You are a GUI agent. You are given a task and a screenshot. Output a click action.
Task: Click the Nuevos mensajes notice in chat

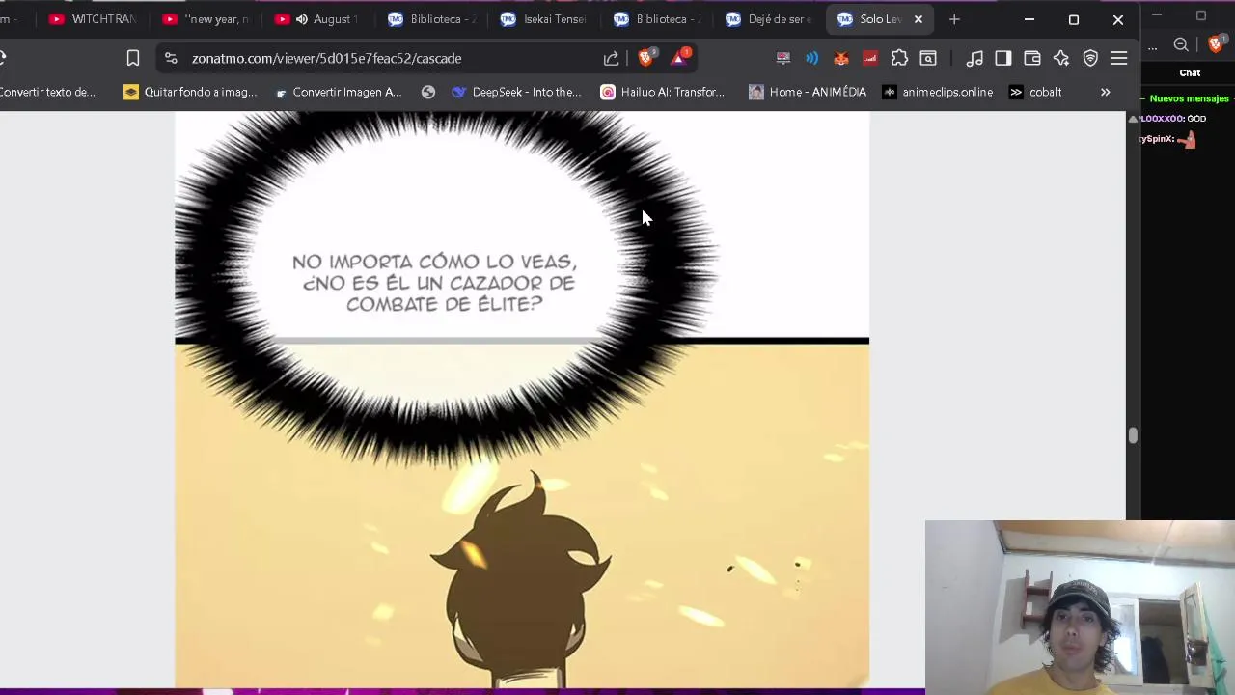(1189, 98)
